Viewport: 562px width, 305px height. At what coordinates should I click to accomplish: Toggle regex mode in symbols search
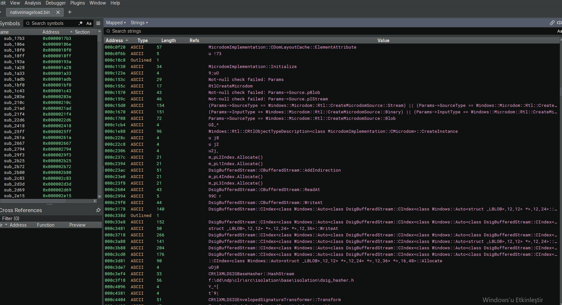[x=81, y=23]
